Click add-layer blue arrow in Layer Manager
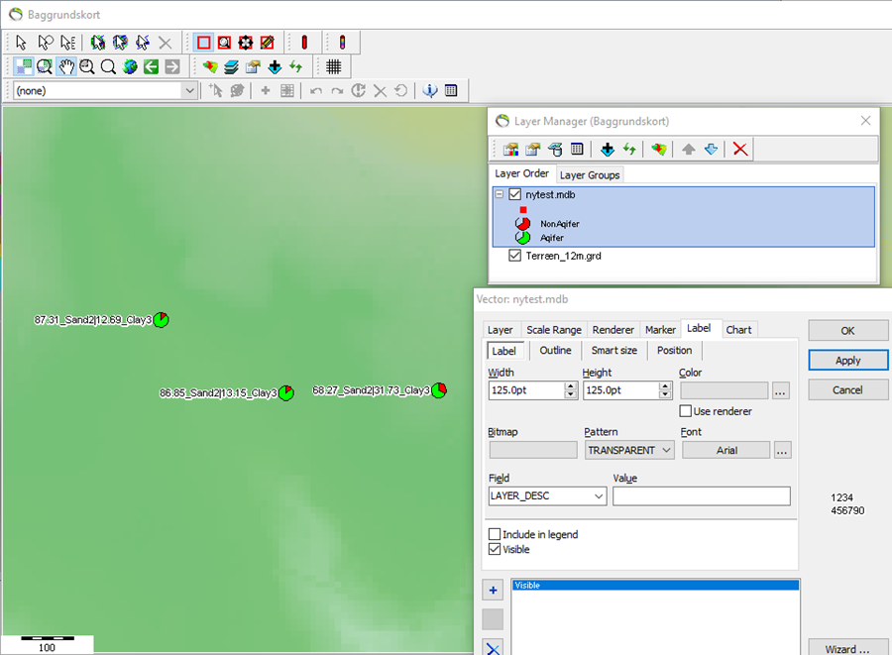This screenshot has width=892, height=655. coord(608,149)
